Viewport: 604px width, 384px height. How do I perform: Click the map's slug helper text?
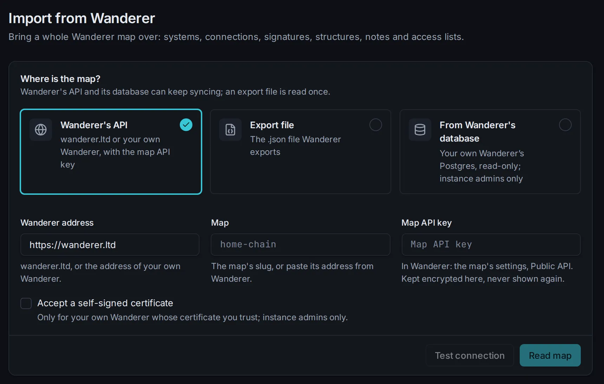coord(292,273)
